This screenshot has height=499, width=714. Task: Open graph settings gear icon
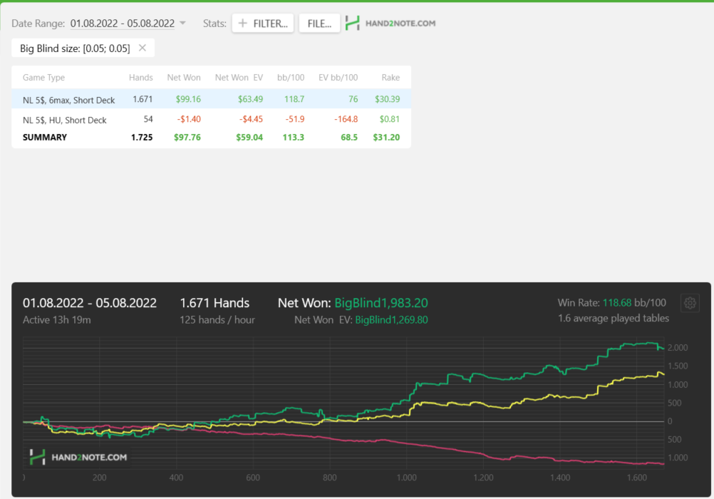pyautogui.click(x=690, y=303)
